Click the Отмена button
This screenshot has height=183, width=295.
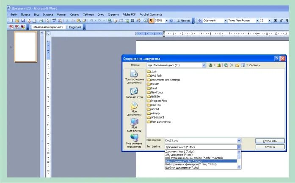[270, 147]
